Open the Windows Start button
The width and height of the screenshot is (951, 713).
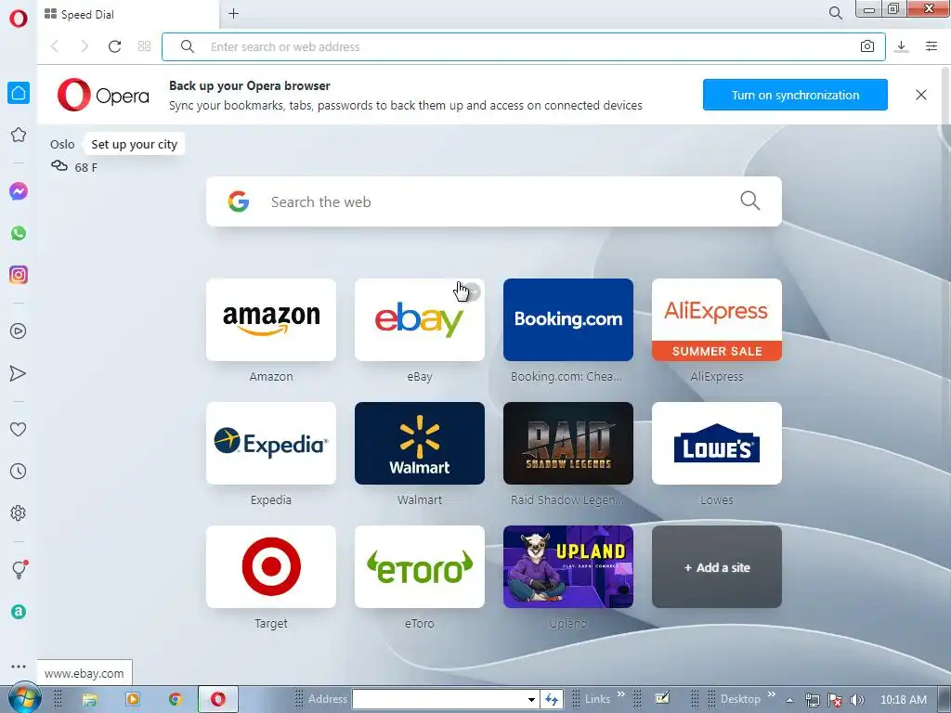23,698
